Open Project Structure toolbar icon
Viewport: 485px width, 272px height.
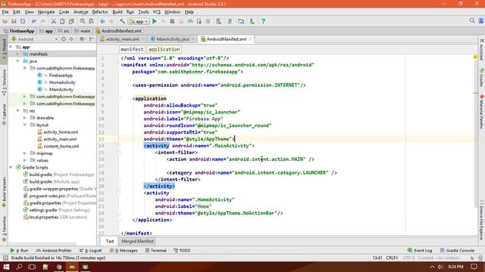click(x=241, y=21)
